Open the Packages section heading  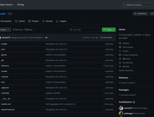[x=124, y=90]
